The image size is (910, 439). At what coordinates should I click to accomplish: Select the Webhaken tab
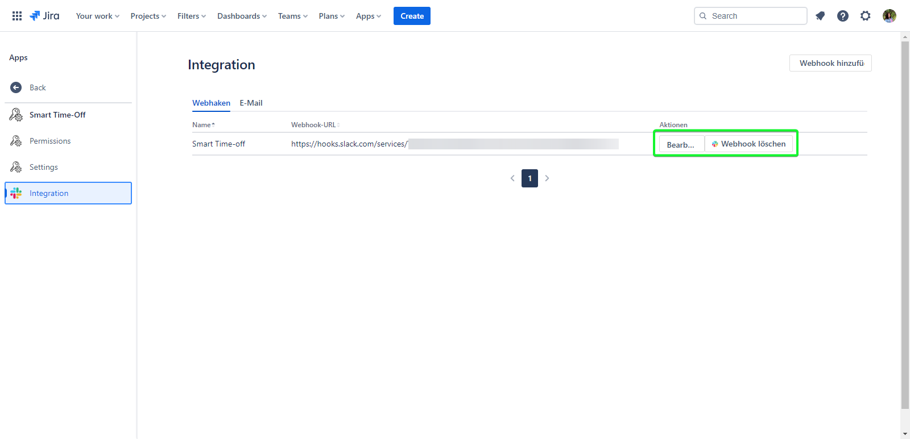tap(211, 103)
